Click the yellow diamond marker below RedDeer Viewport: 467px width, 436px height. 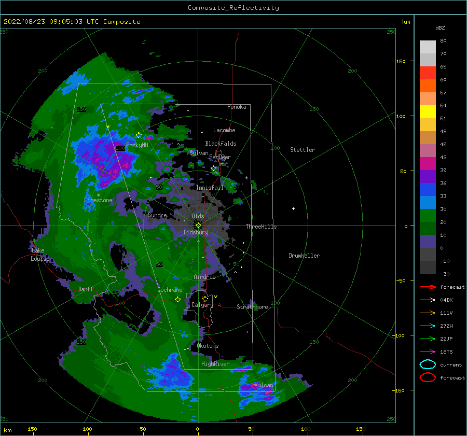(x=213, y=168)
